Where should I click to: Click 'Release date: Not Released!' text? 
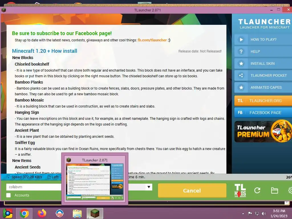tap(200, 51)
